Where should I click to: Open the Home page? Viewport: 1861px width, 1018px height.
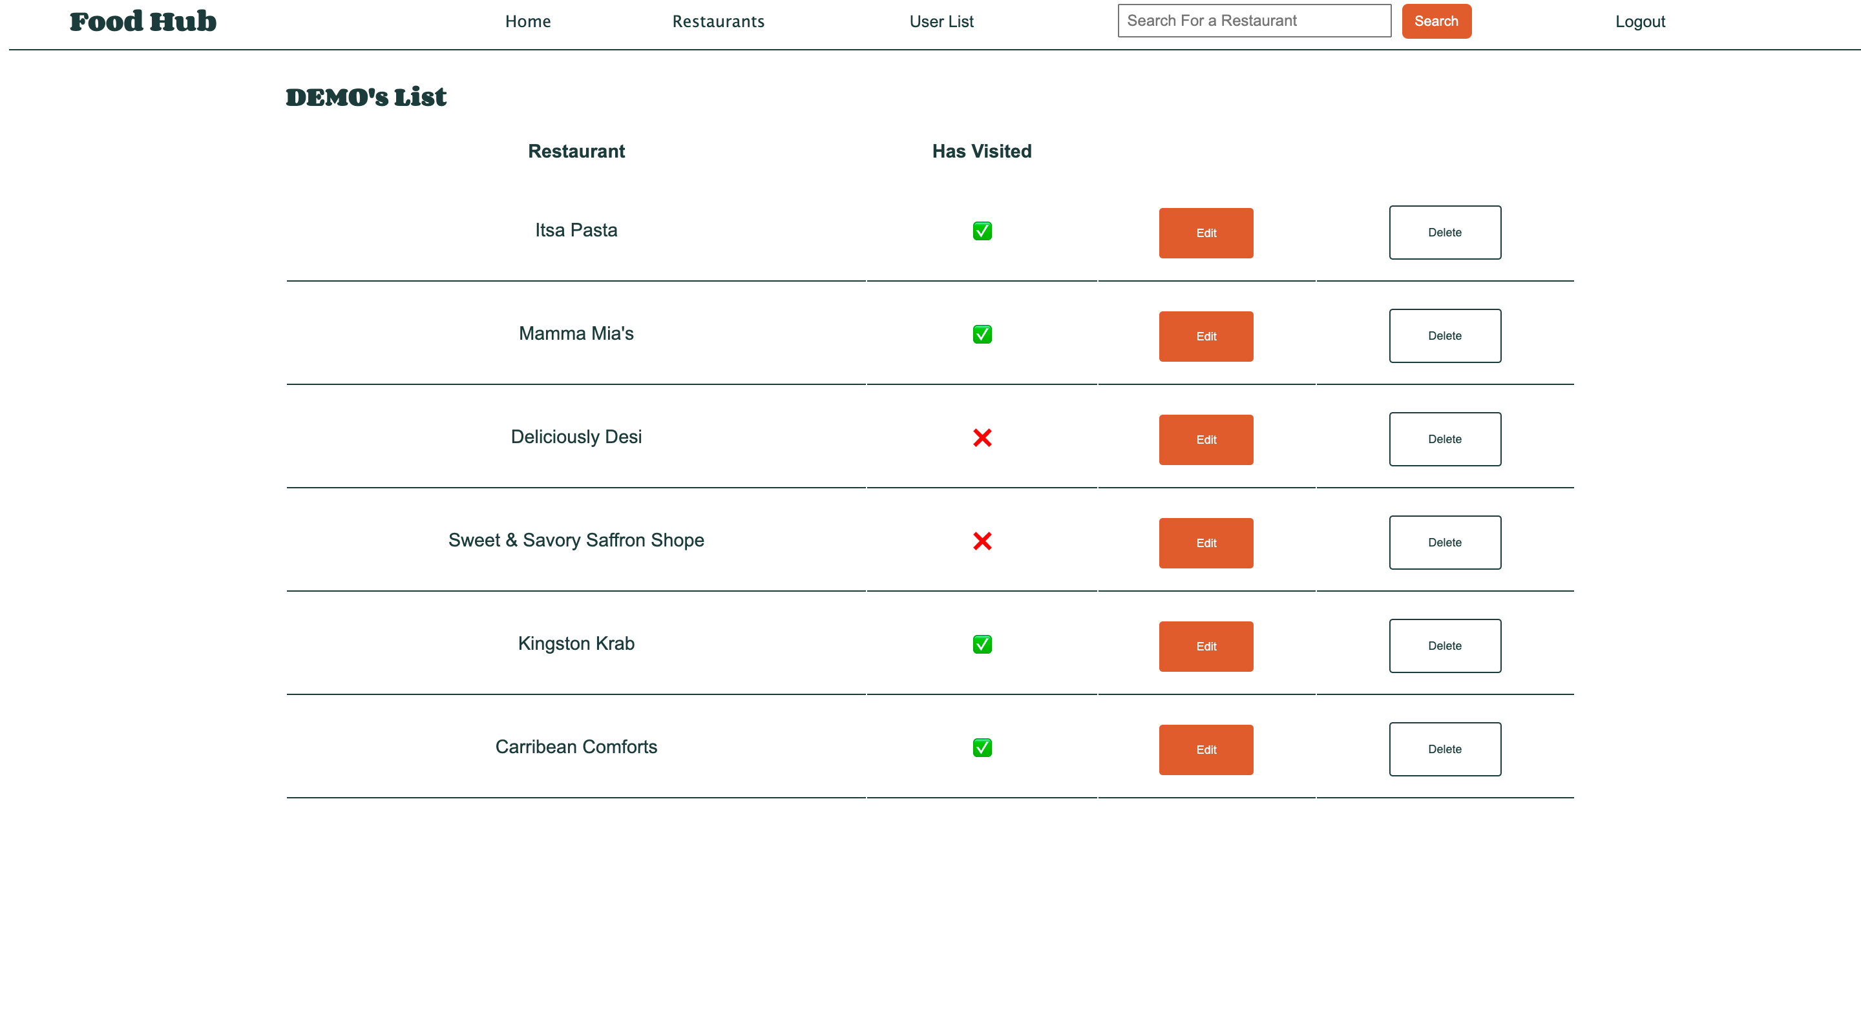pos(528,22)
